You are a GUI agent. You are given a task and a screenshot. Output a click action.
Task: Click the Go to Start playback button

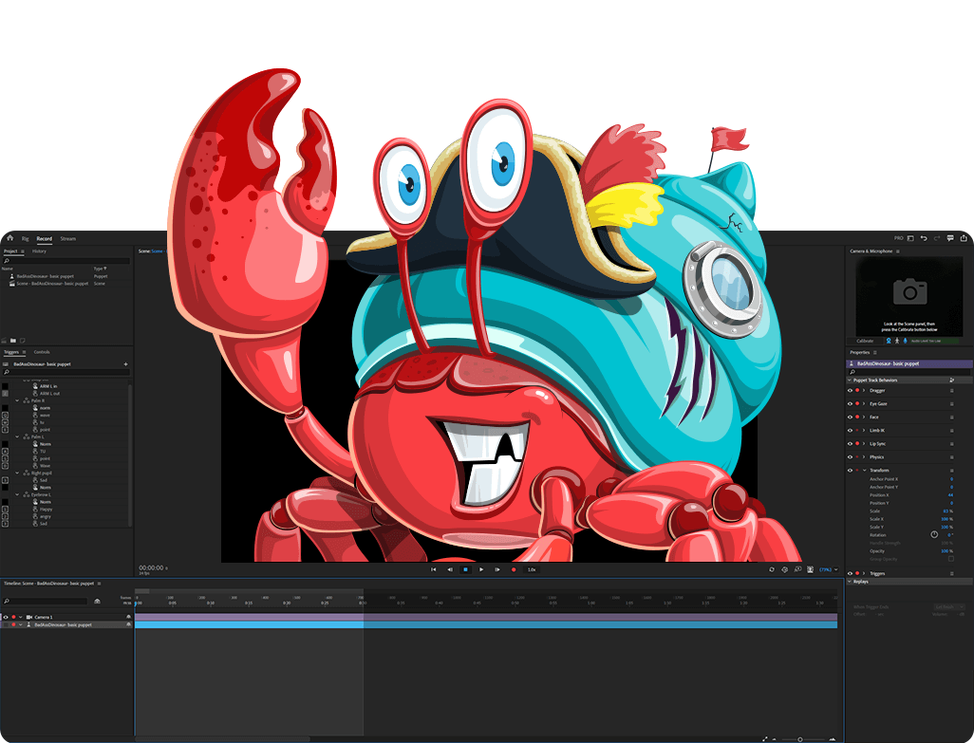click(434, 569)
